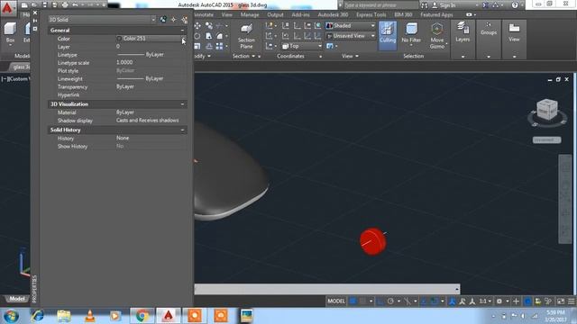The width and height of the screenshot is (577, 324).
Task: Open the Manage ribbon tab
Action: (x=250, y=14)
